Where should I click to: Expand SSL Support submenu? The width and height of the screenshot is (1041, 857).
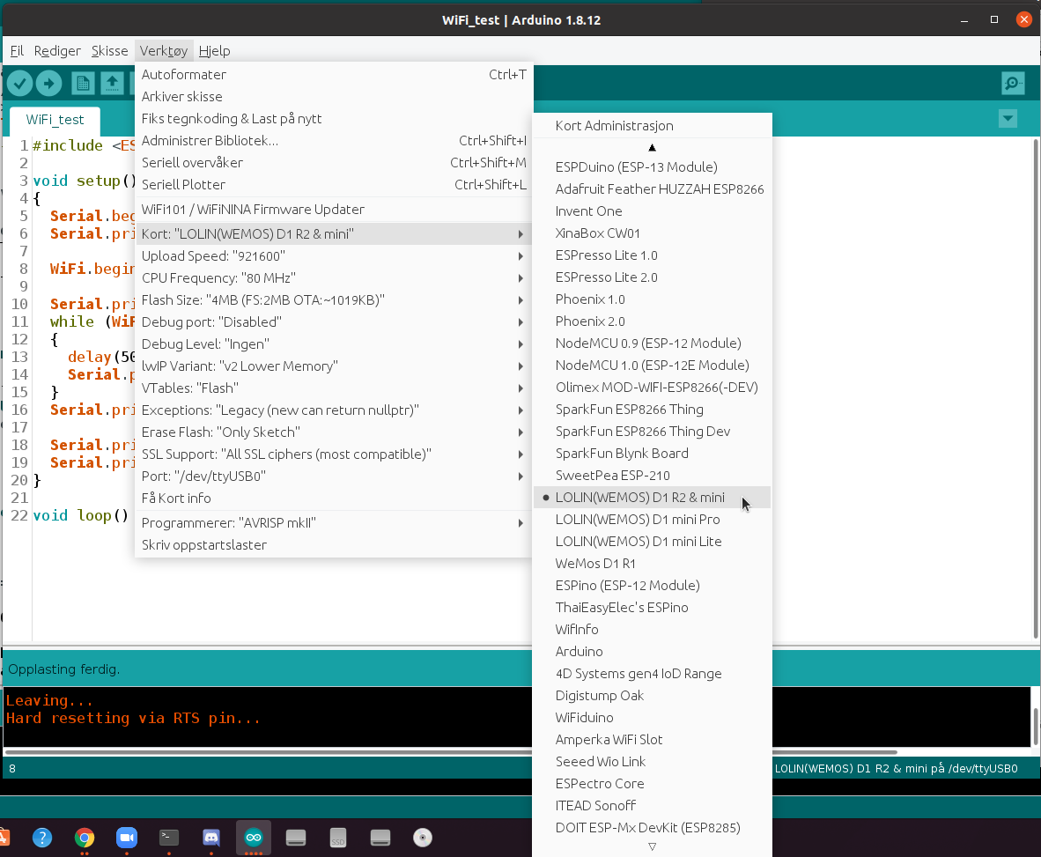[x=333, y=454]
